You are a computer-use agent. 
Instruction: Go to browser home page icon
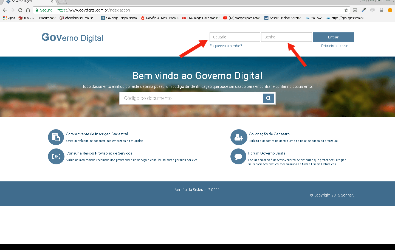pyautogui.click(x=28, y=10)
